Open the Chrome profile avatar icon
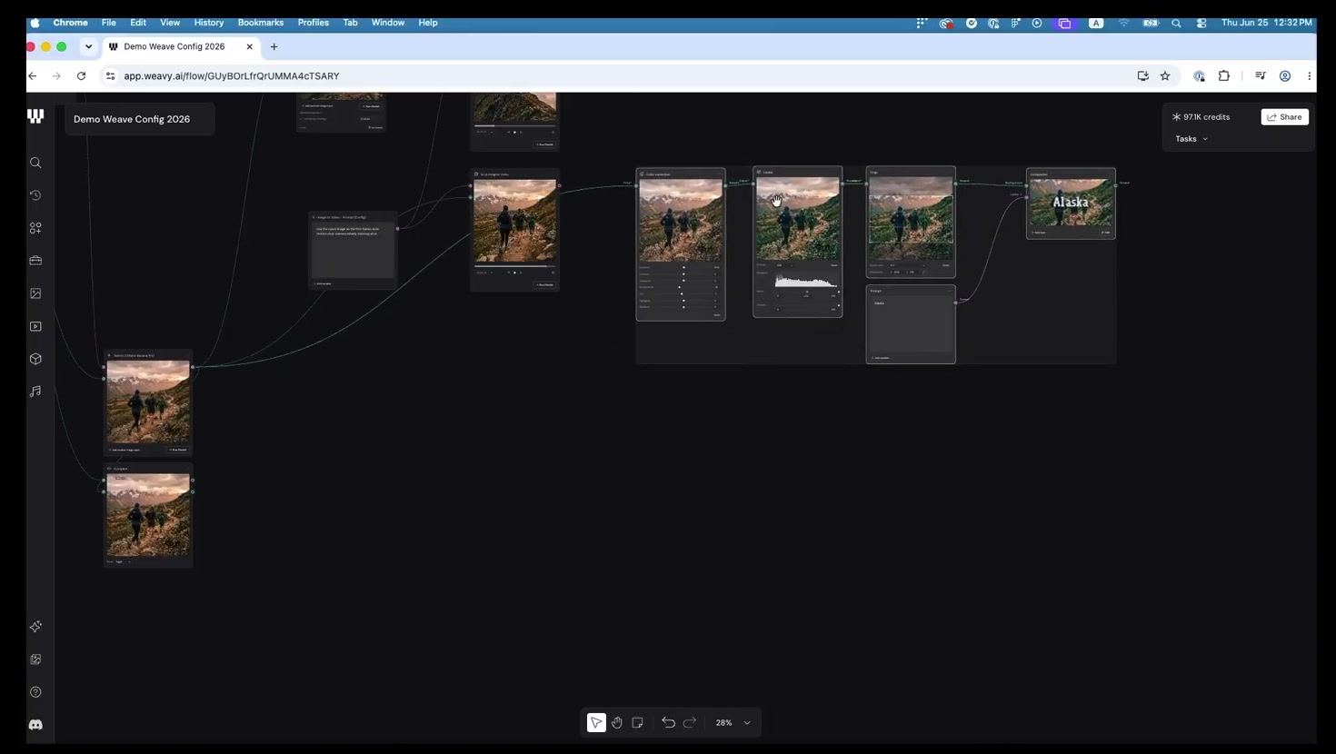The height and width of the screenshot is (754, 1336). click(x=1285, y=76)
